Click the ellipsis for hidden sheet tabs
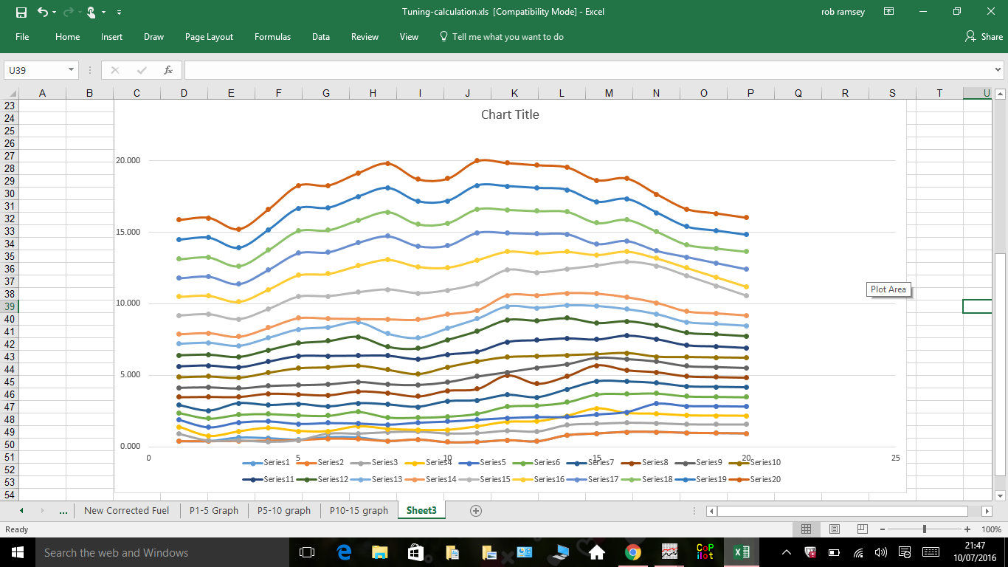Screen dimensions: 1008x567 pyautogui.click(x=63, y=510)
